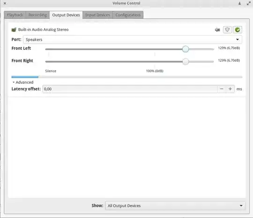The height and width of the screenshot is (218, 253).
Task: Toggle lock channels together button
Action: [x=227, y=29]
